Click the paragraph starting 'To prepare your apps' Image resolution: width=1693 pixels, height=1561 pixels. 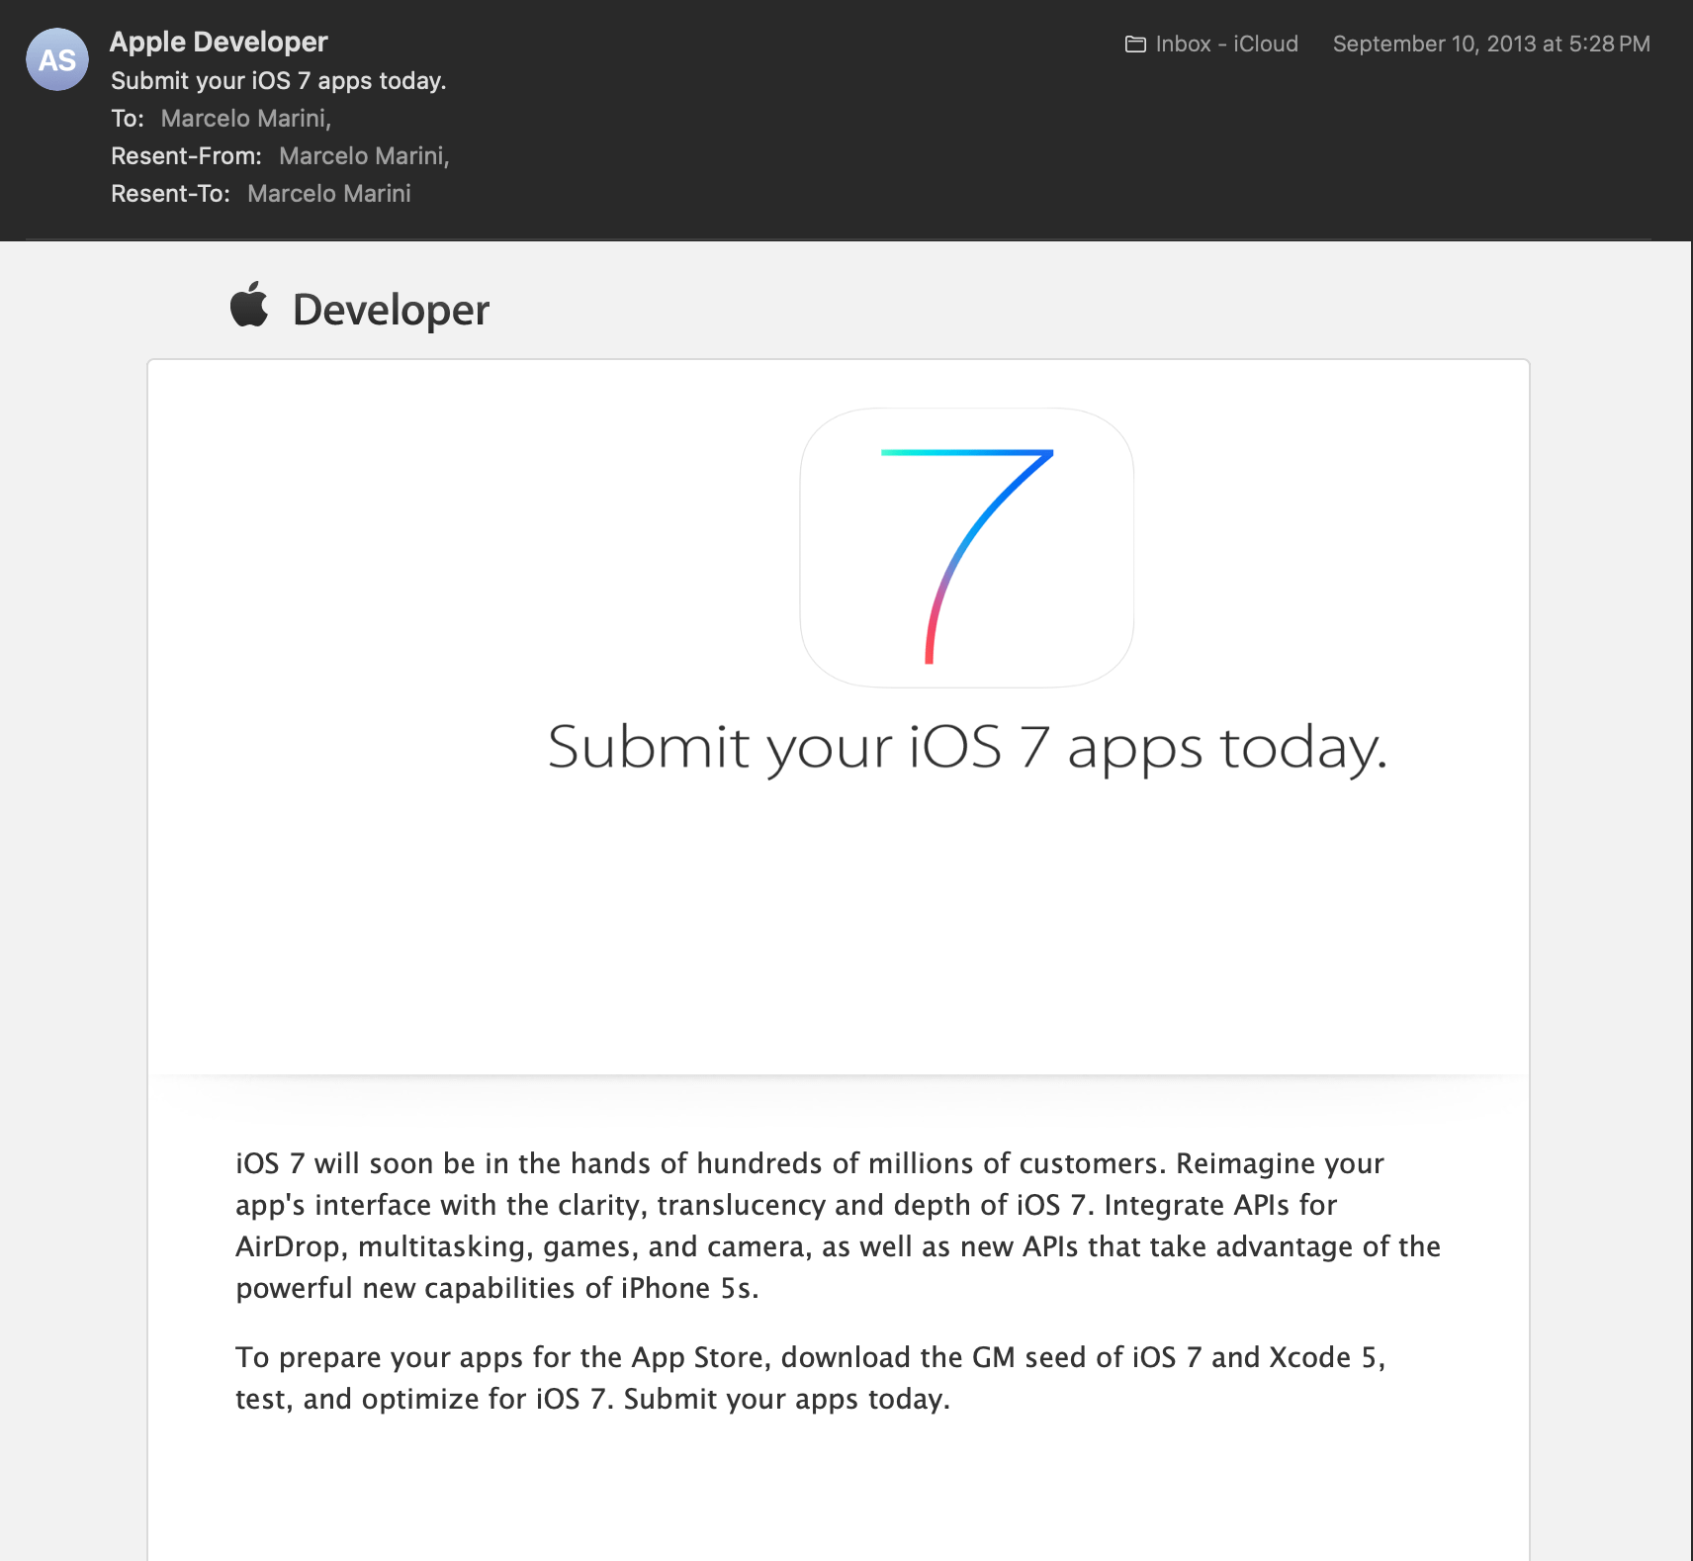point(811,1378)
